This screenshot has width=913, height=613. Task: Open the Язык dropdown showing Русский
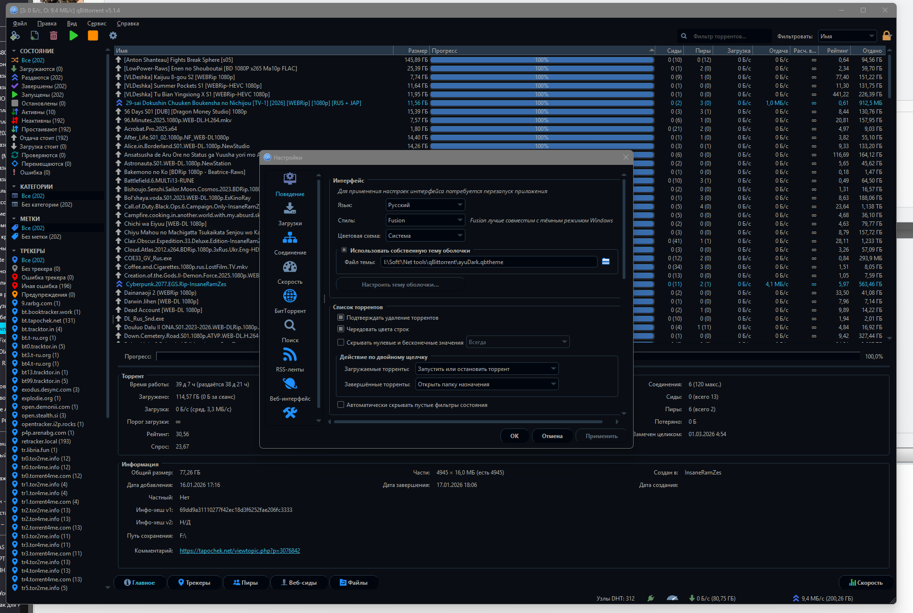click(425, 205)
